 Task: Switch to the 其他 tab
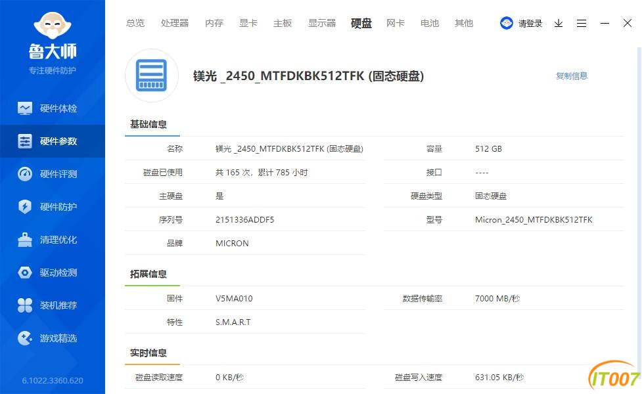coord(464,23)
